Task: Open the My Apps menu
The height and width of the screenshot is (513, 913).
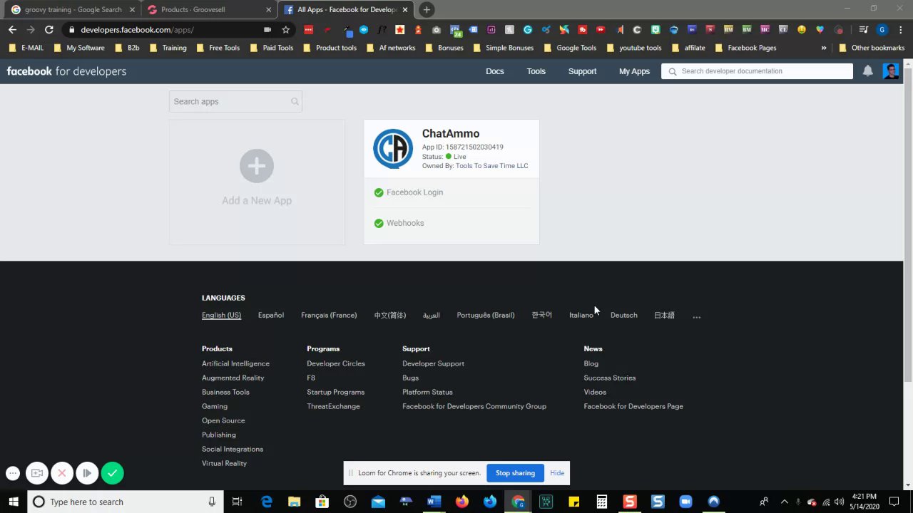Action: coord(634,71)
